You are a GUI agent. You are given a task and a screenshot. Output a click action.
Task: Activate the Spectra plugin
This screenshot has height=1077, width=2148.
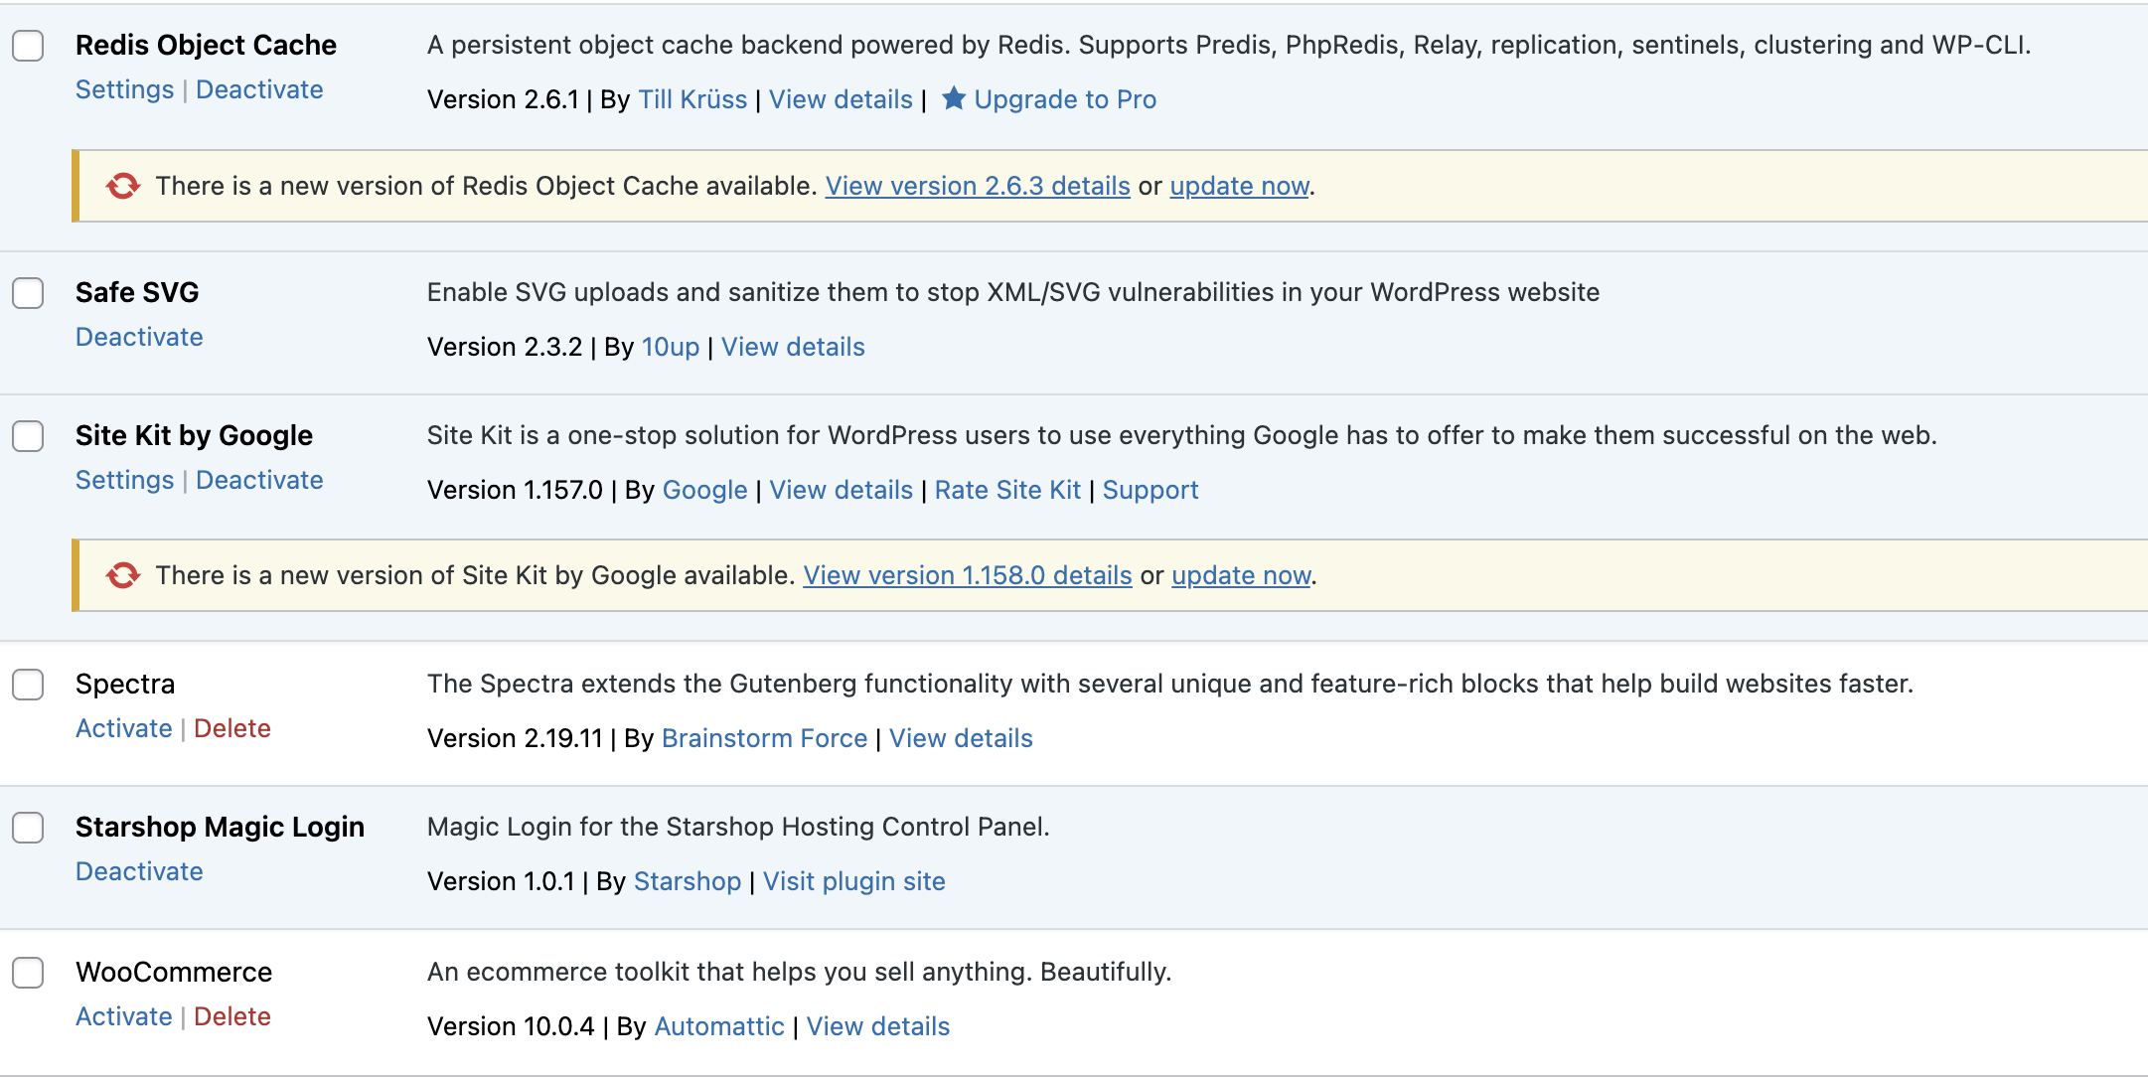pyautogui.click(x=124, y=728)
